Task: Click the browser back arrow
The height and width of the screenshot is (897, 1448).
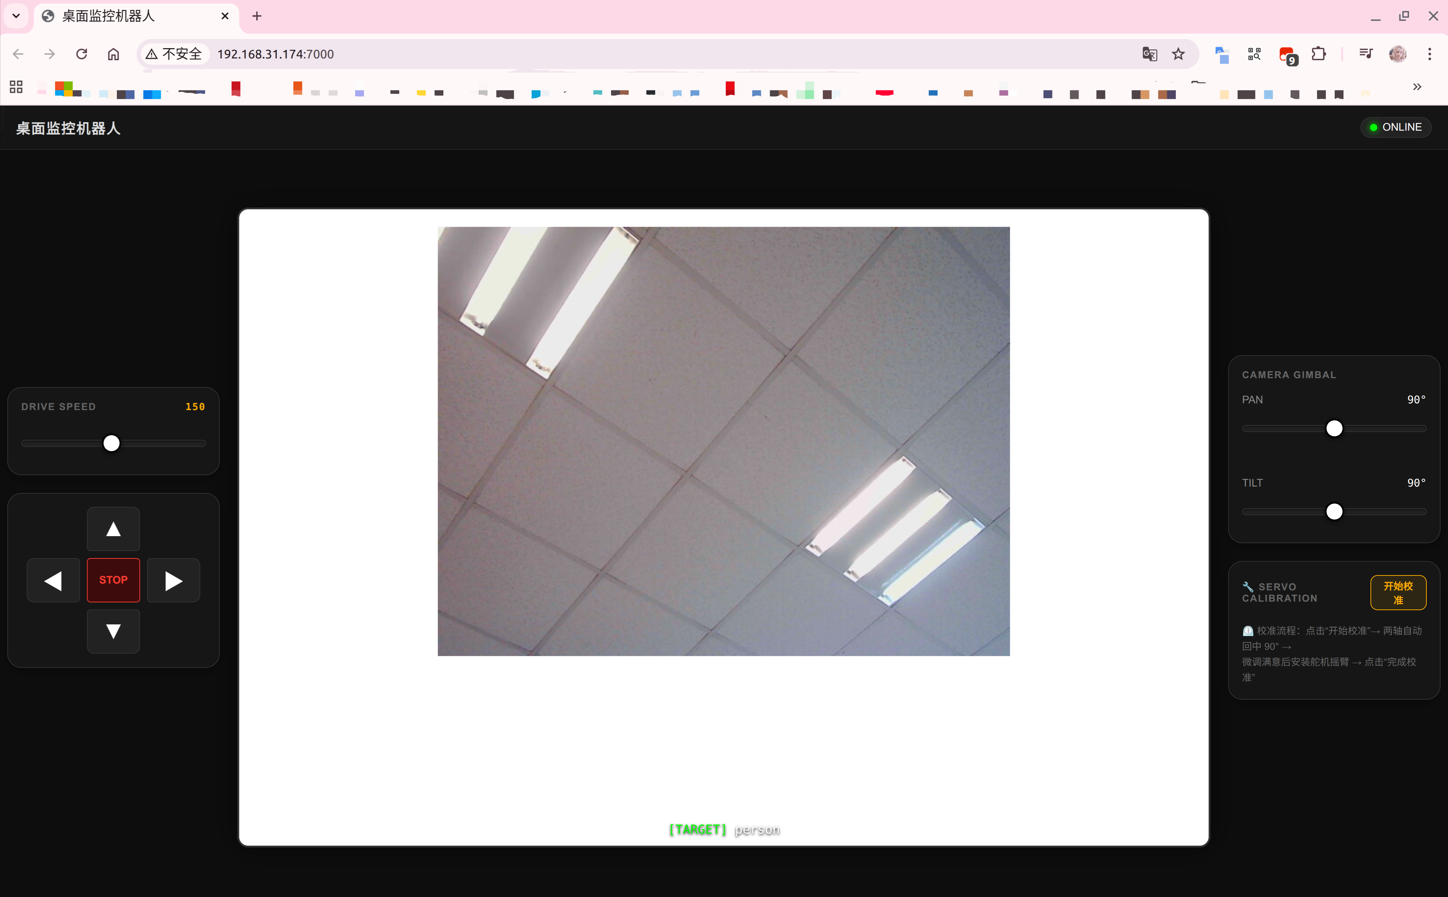Action: point(18,54)
